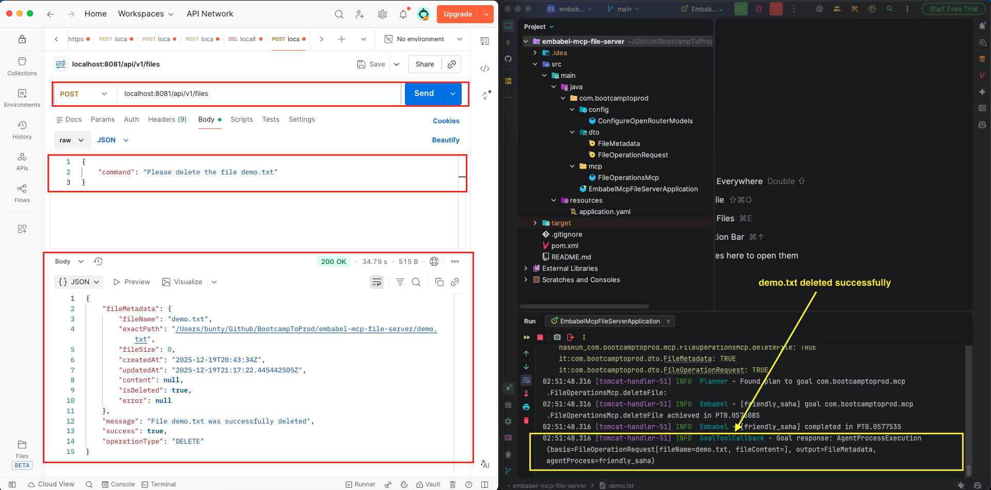
Task: Open the History sidebar panel
Action: 22,130
